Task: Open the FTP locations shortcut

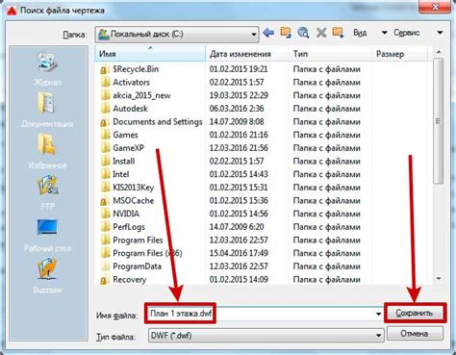Action: pos(47,192)
